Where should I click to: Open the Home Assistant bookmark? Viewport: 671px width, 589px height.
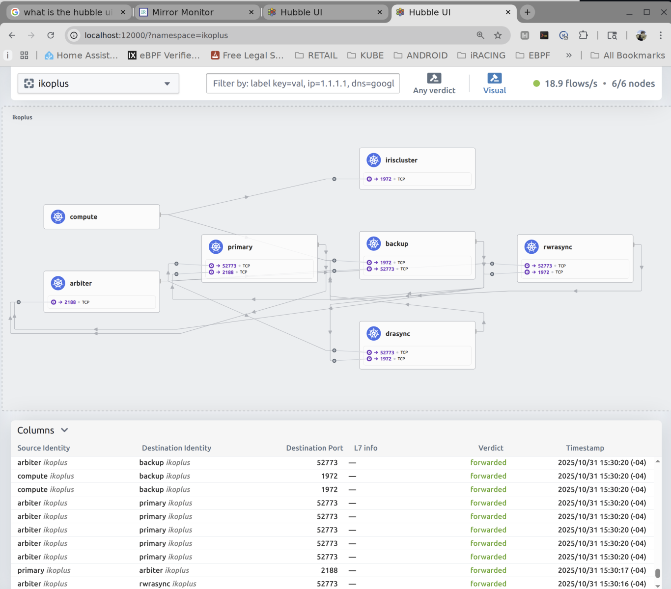click(82, 55)
